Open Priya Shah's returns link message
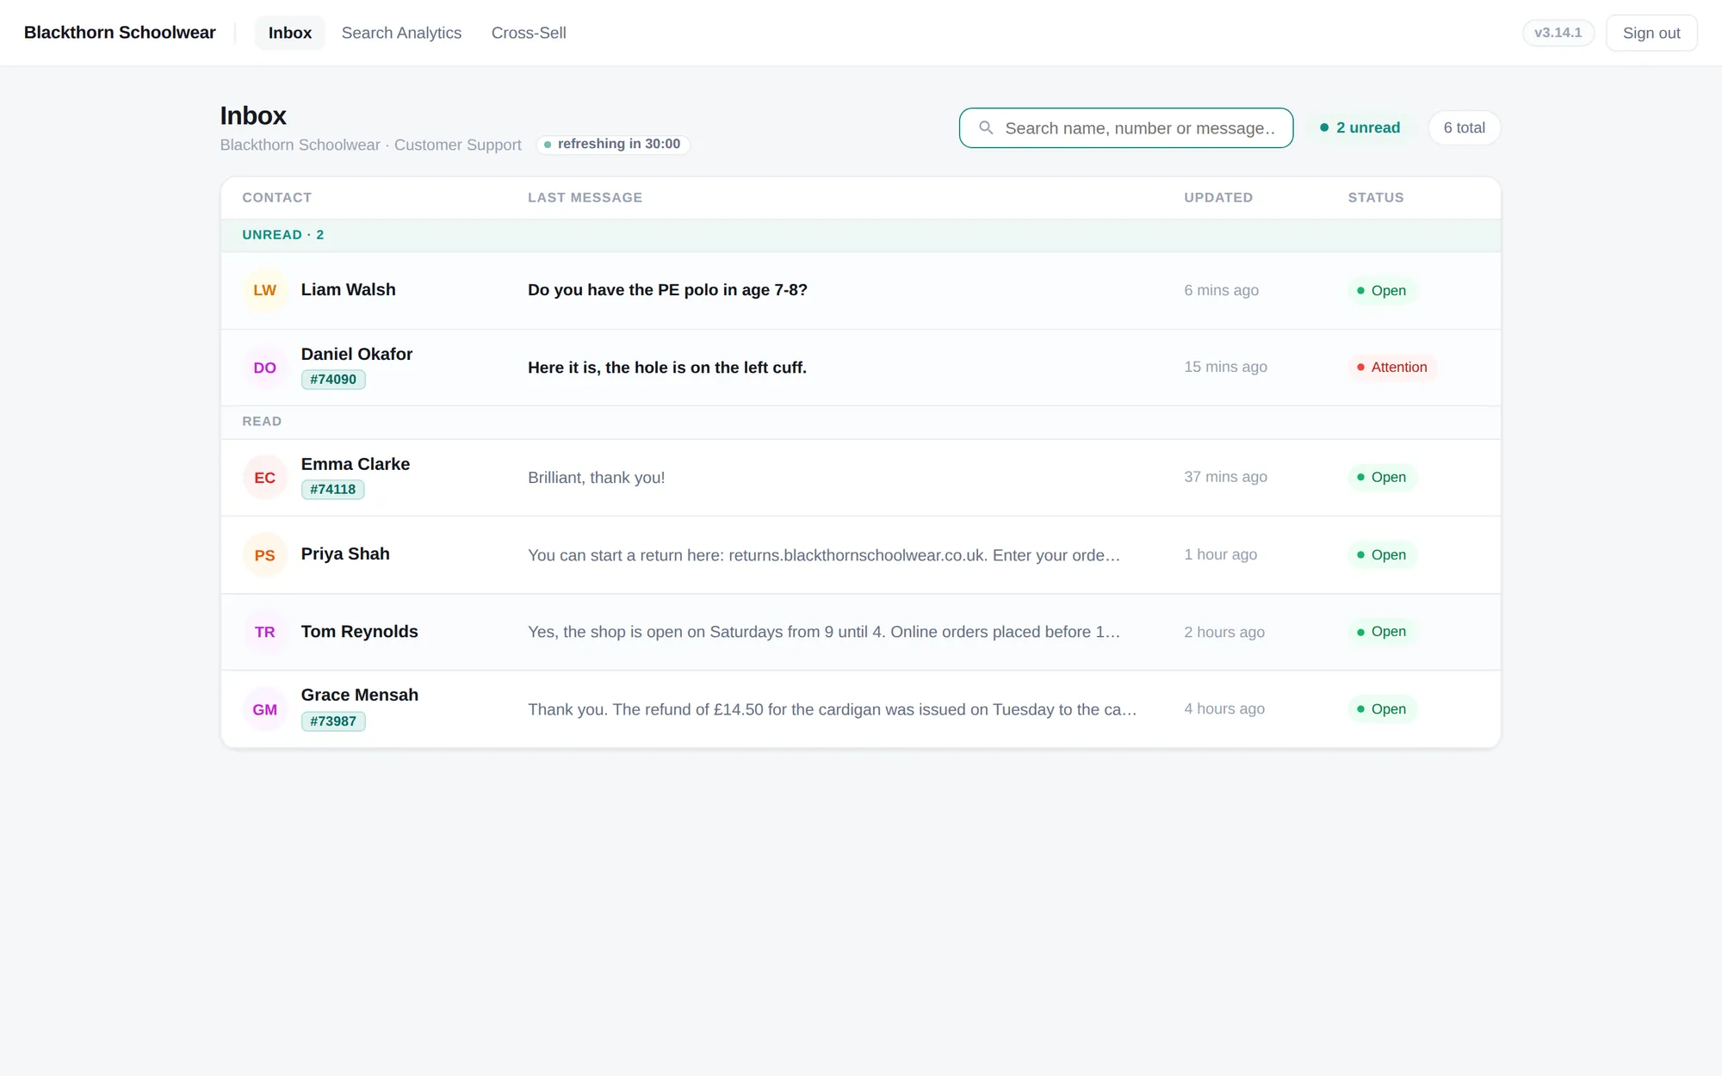The height and width of the screenshot is (1076, 1722). [x=824, y=555]
